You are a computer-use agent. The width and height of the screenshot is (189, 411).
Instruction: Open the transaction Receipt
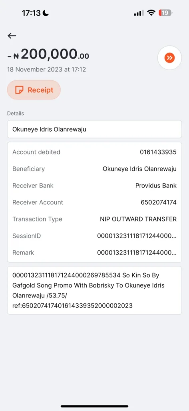click(x=34, y=90)
